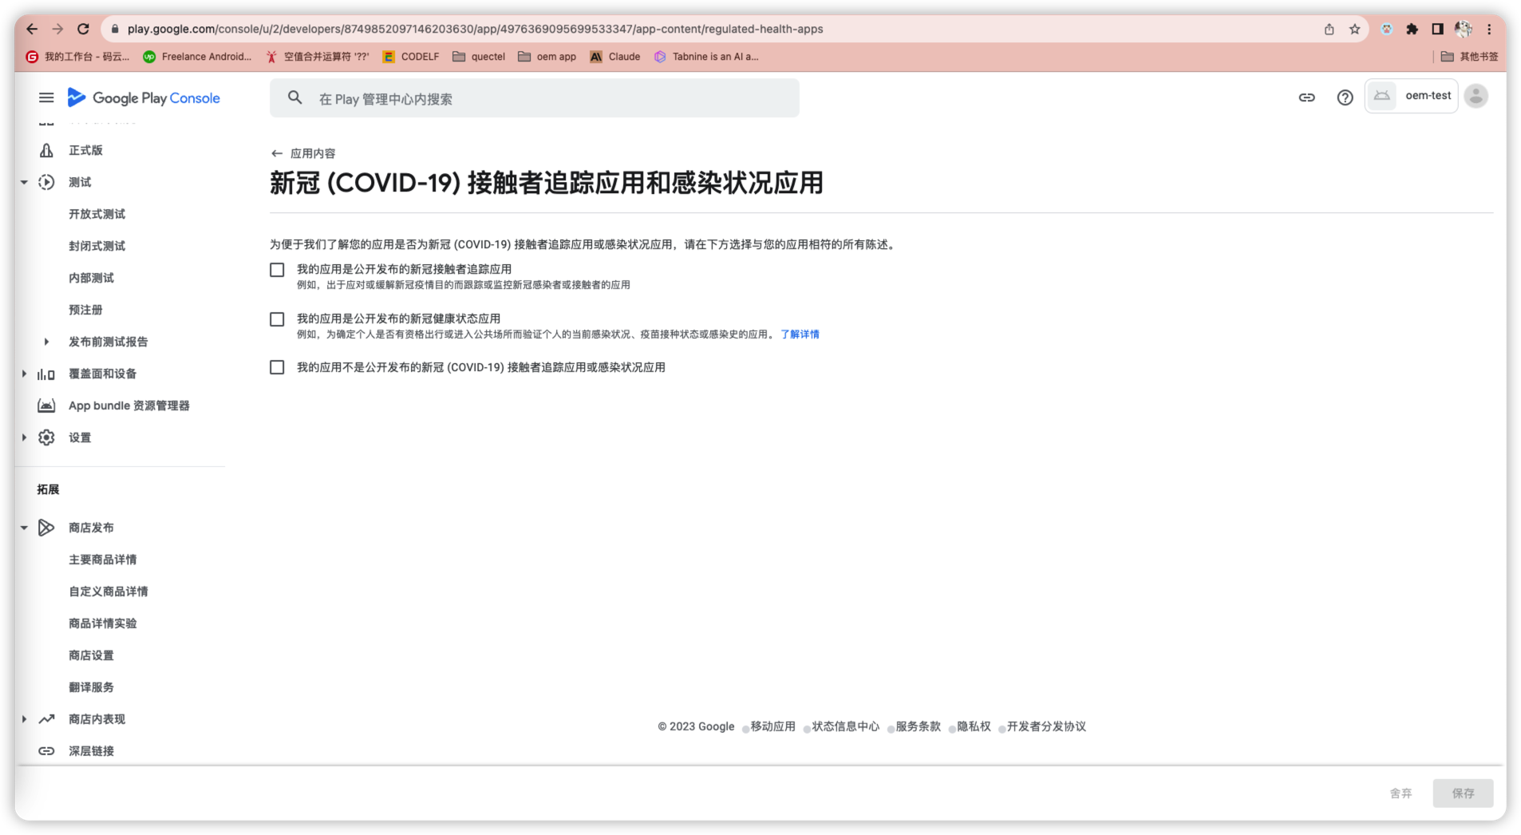This screenshot has width=1521, height=835.
Task: Check 我的应用是公开发布的新冠健康状态应用 checkbox
Action: tap(277, 319)
